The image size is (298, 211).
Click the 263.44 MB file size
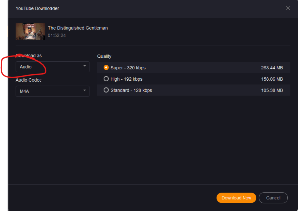[272, 68]
